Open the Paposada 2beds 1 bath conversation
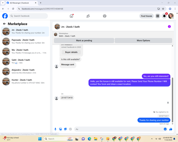This screenshot has width=178, height=142. click(x=25, y=42)
